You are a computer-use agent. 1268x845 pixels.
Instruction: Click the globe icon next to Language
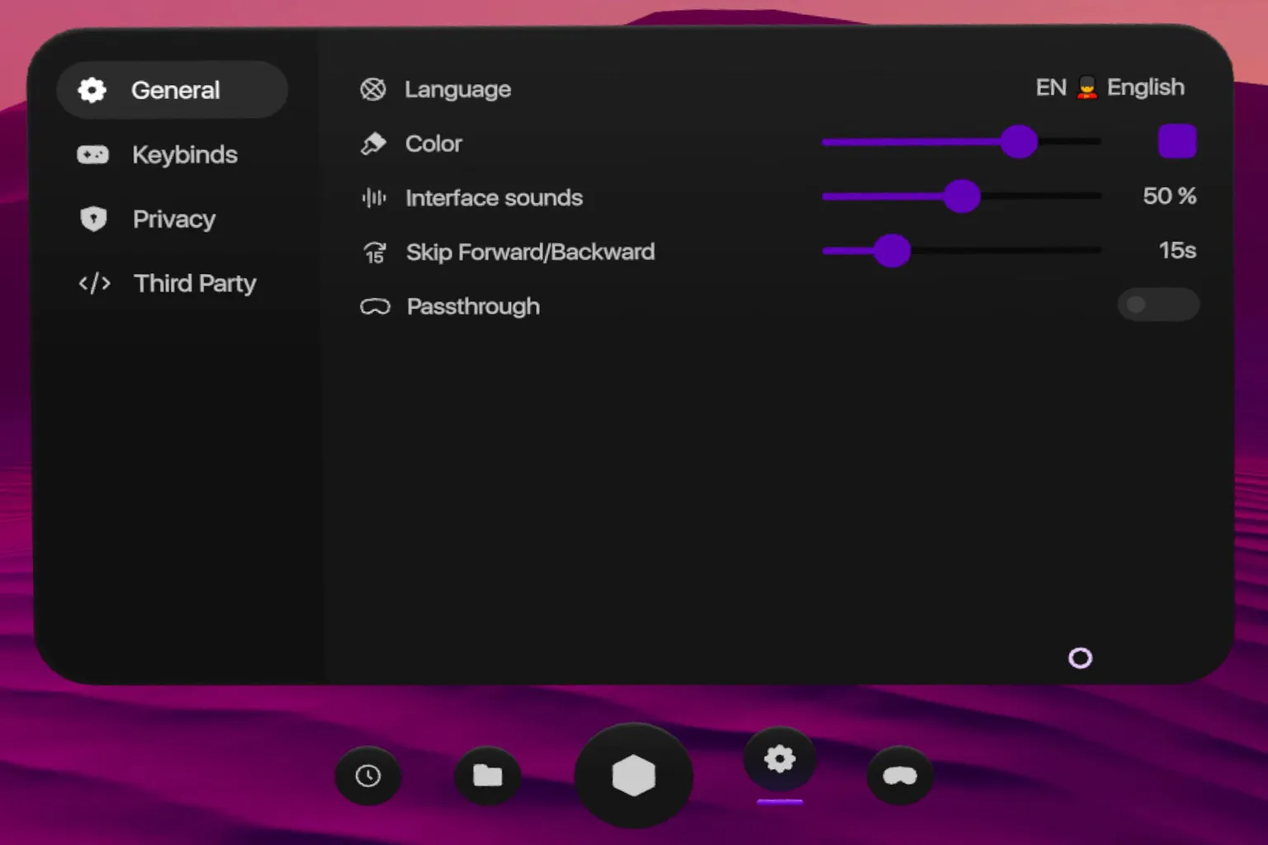click(x=373, y=89)
